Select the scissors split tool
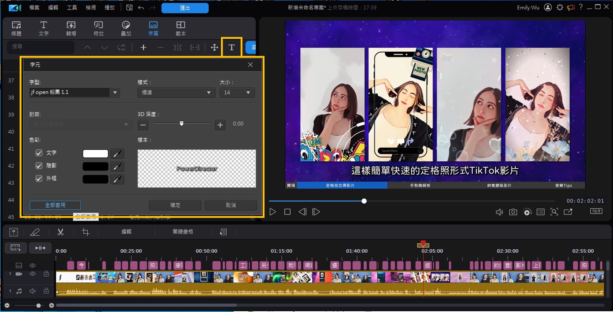This screenshot has height=312, width=613. tap(61, 232)
